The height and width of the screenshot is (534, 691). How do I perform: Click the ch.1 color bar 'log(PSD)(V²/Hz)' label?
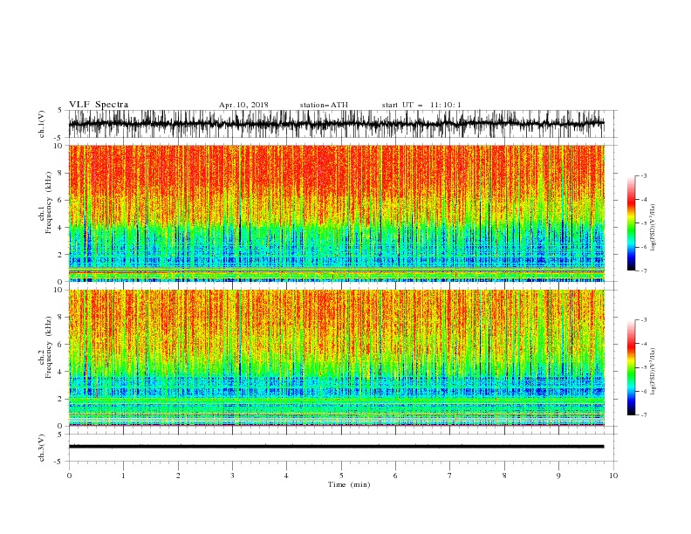[x=653, y=228]
